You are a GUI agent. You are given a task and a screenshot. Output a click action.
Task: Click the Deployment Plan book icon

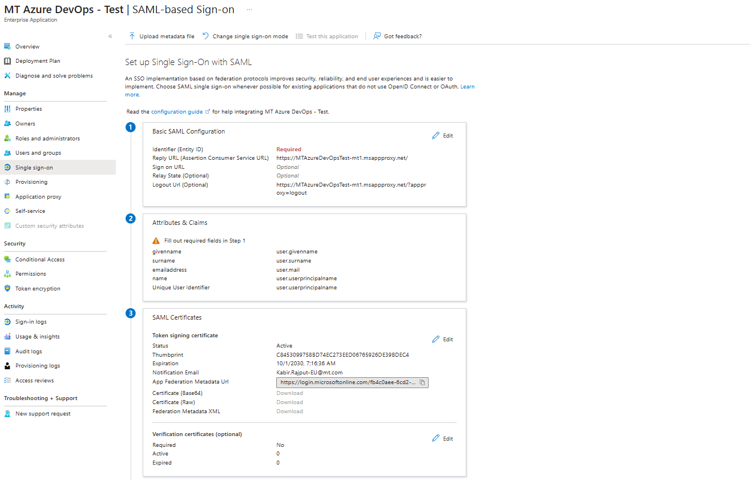coord(7,61)
